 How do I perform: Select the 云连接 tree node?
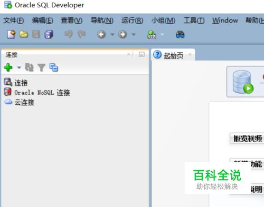point(19,102)
